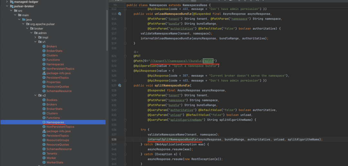The height and width of the screenshot is (166, 348).
Task: Select NonPersistentTopics class under v2
Action: 60,127
